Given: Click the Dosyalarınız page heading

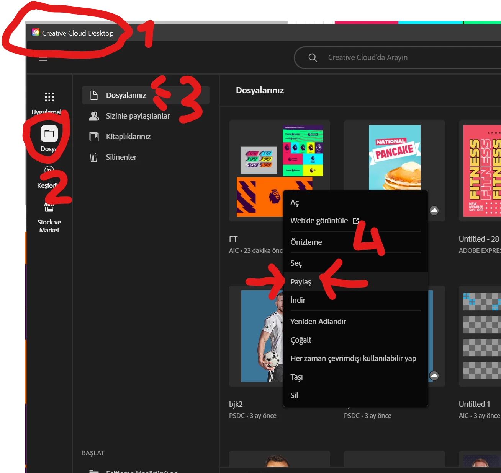Looking at the screenshot, I should (x=260, y=91).
